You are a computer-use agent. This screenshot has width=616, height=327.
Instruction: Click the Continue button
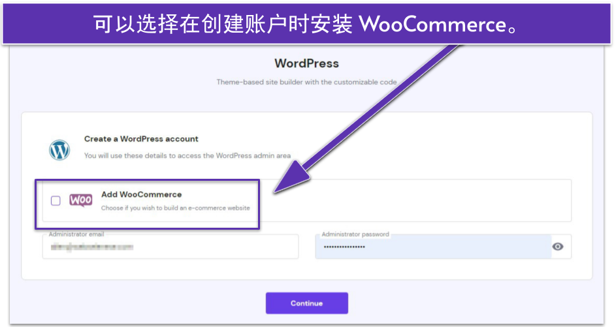tap(307, 303)
